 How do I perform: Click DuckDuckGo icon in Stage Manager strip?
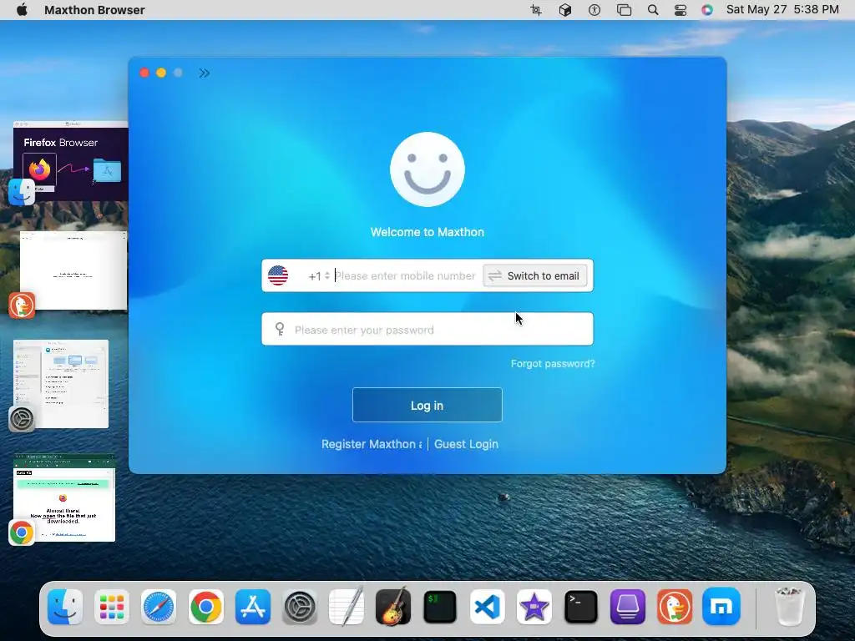point(22,305)
